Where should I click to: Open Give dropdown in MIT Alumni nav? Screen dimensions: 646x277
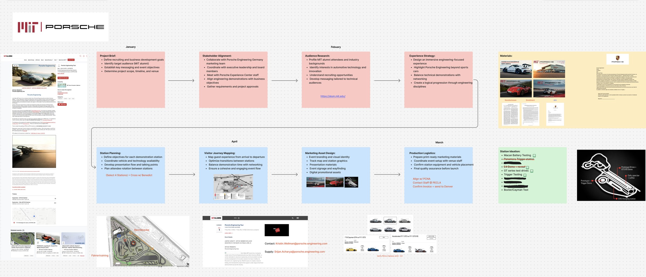[56, 60]
